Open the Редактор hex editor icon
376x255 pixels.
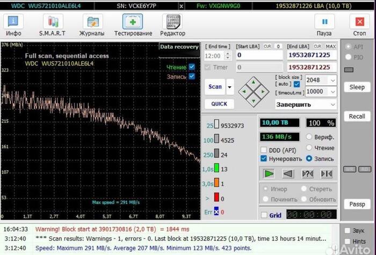point(172,22)
